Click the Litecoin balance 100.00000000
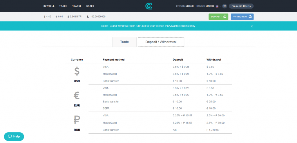The image size is (297, 143). 96,17
